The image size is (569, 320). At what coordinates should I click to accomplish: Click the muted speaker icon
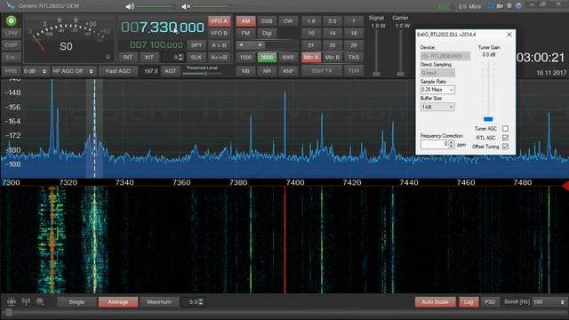coord(186,6)
